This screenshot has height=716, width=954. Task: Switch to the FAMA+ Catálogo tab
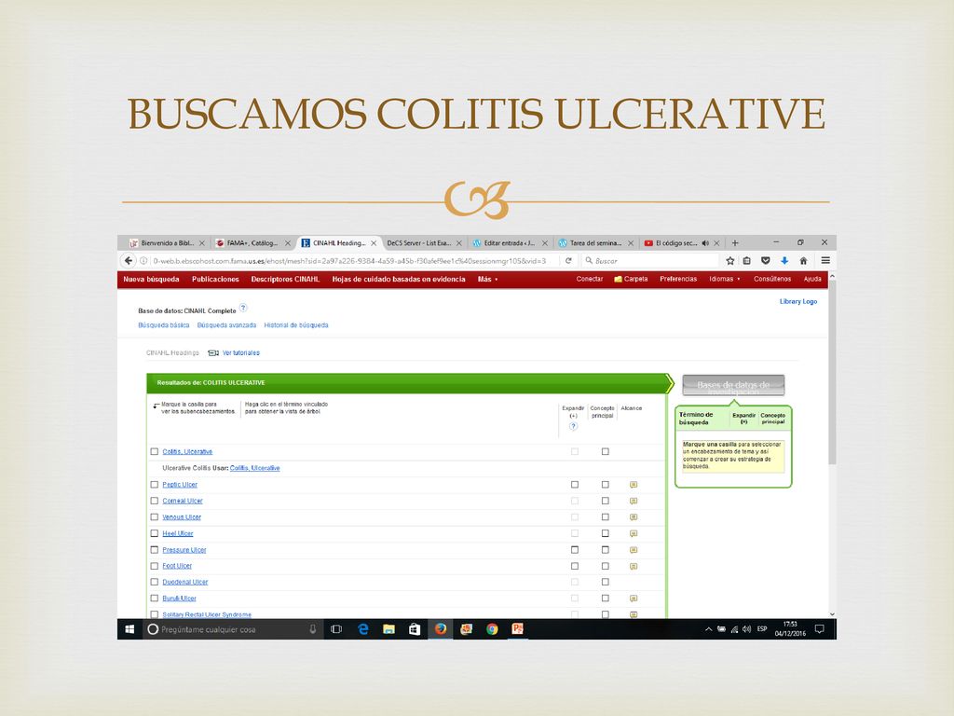[253, 243]
